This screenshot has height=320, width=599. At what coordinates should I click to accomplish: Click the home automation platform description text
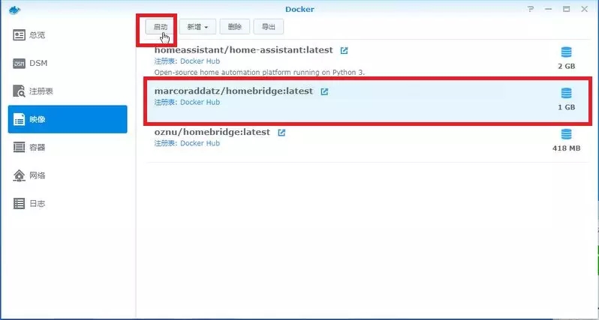tap(260, 72)
